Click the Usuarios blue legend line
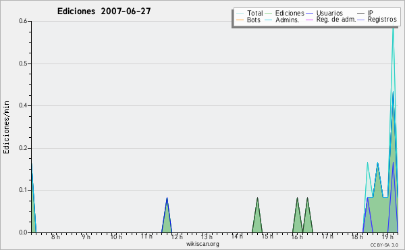This screenshot has height=250, width=405. (x=309, y=14)
